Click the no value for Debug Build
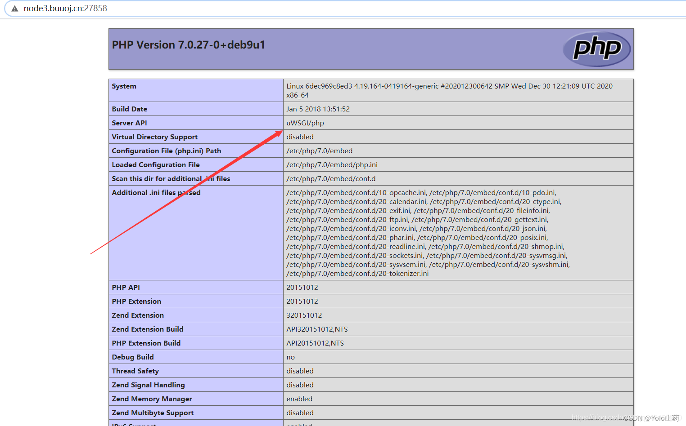Viewport: 686px width, 426px height. click(291, 357)
